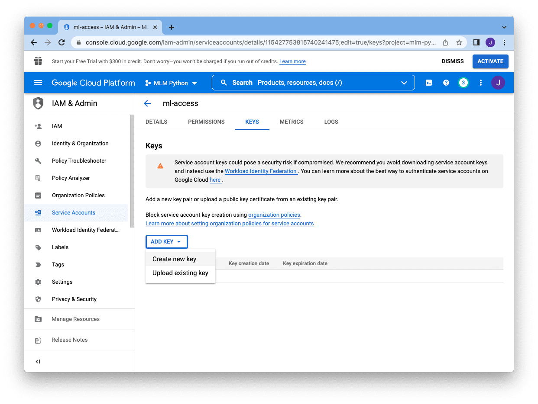Image resolution: width=538 pixels, height=404 pixels.
Task: Click the Key expiration date column header
Action: point(305,263)
